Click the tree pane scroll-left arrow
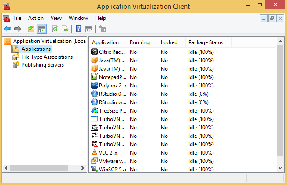The width and height of the screenshot is (287, 185). (x=6, y=168)
